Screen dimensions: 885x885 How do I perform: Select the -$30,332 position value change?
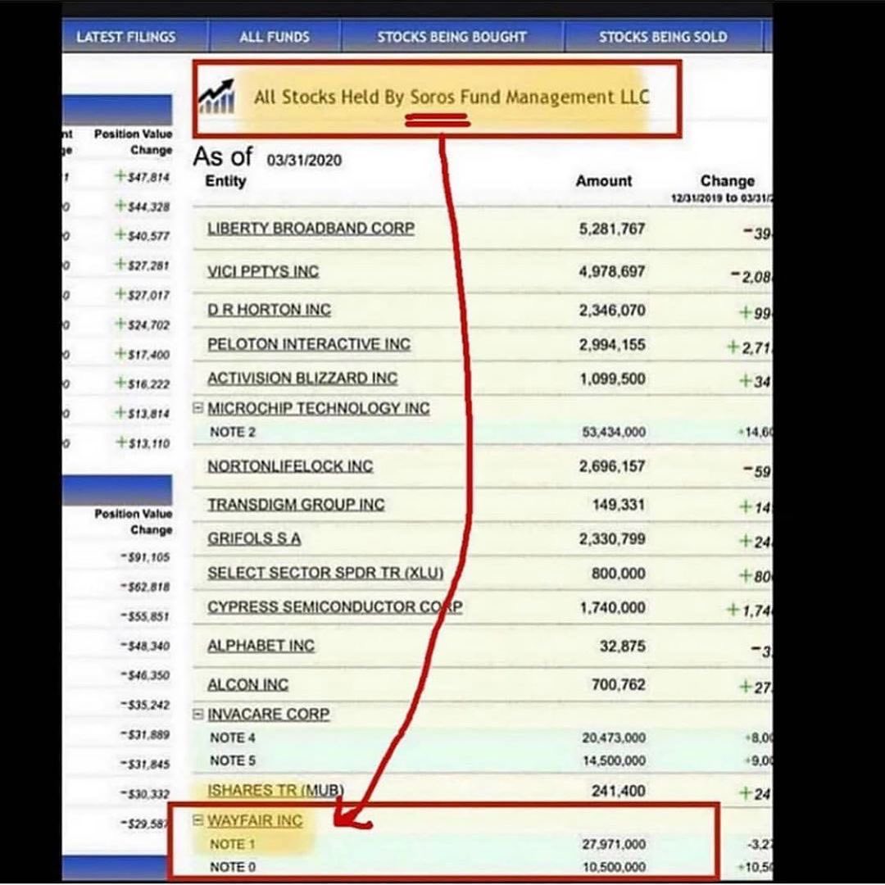145,794
